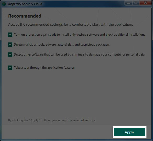Click 'Turn on protection against ads' label text
Screen dimensions: 153x141
click(80, 35)
